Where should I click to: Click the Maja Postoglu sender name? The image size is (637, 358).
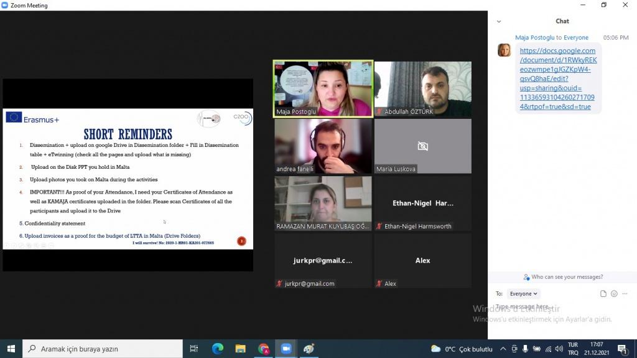click(534, 37)
